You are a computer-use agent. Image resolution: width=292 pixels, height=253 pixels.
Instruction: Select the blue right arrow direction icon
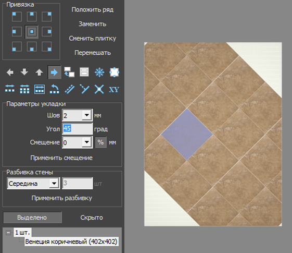coord(54,72)
